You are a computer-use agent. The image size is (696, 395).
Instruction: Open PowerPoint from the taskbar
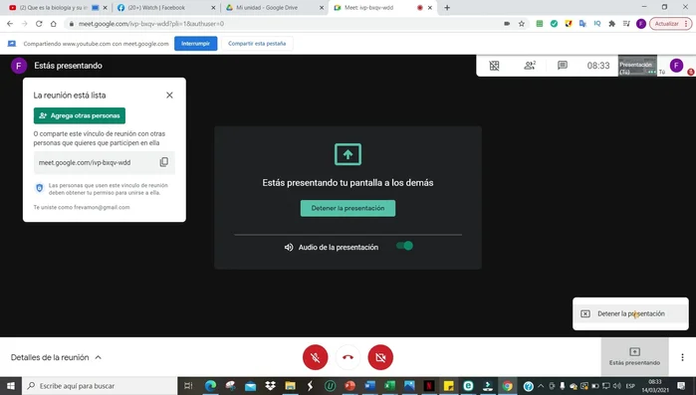tap(350, 386)
